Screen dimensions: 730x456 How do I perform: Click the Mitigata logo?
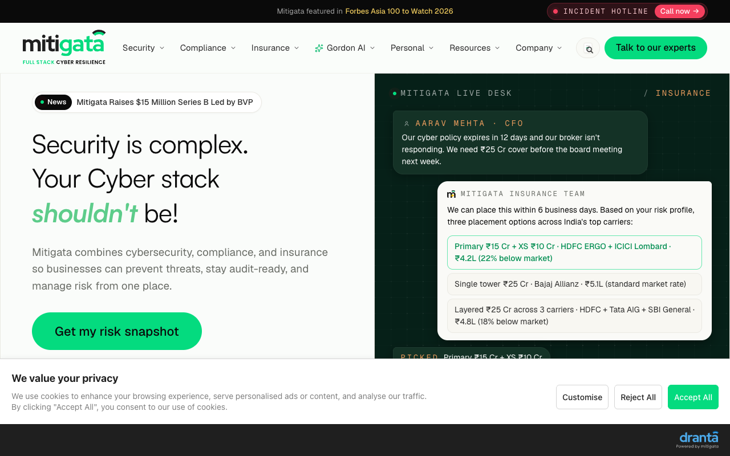(x=64, y=47)
